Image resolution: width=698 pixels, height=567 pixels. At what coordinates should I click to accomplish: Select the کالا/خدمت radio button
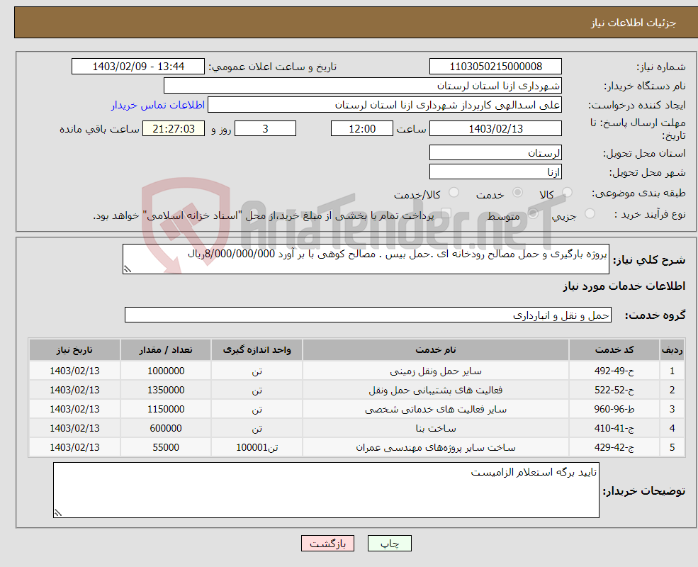click(x=454, y=192)
